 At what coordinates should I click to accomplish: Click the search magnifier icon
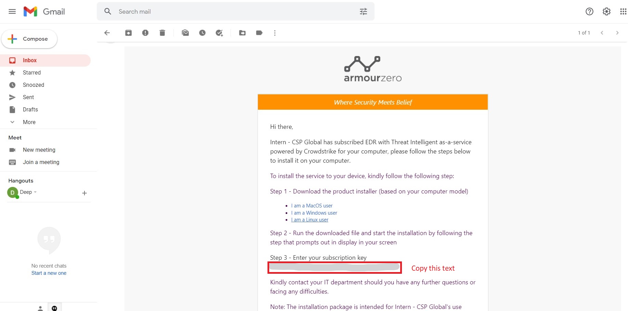click(x=108, y=12)
